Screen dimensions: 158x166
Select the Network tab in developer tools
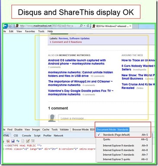click(x=58, y=136)
